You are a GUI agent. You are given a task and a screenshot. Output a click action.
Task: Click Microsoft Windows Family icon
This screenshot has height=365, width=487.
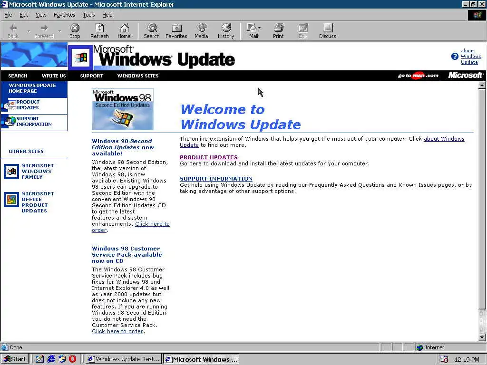(11, 172)
